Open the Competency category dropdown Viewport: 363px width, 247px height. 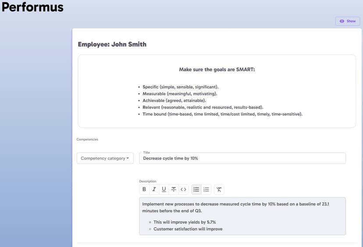point(105,158)
